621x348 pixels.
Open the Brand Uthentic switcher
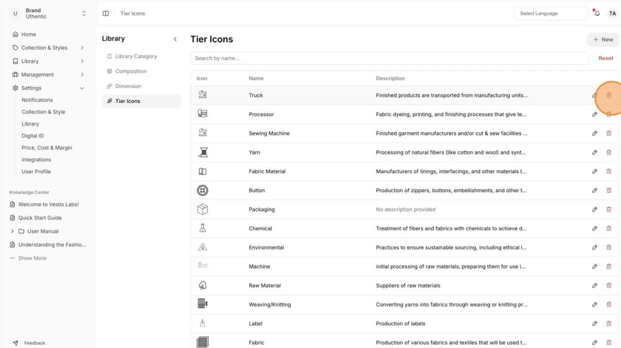(x=48, y=14)
